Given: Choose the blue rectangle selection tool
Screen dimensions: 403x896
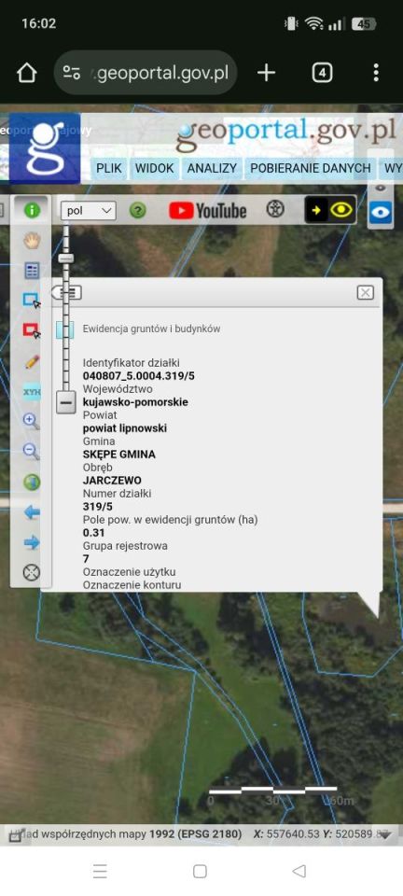Looking at the screenshot, I should (32, 301).
